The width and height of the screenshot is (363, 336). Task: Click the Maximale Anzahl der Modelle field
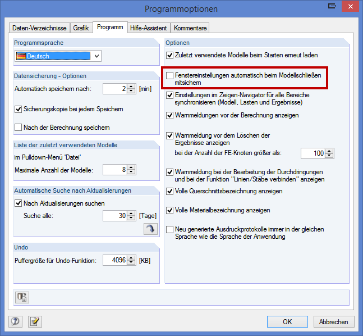click(x=115, y=170)
